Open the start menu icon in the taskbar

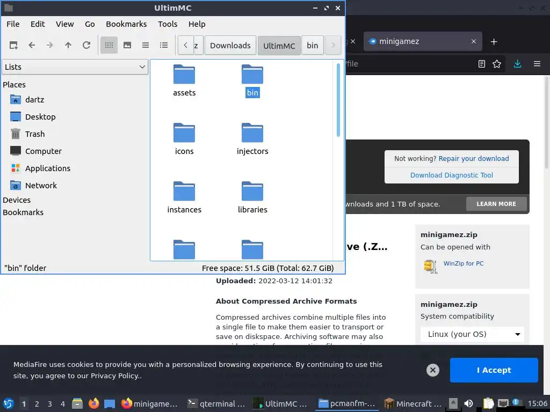click(x=9, y=403)
